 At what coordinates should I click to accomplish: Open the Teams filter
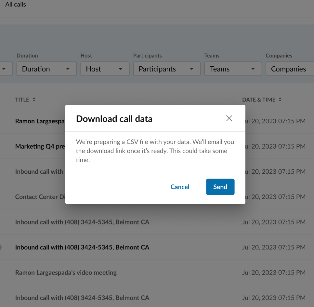233,69
